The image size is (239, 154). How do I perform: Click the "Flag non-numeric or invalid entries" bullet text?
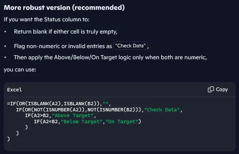click(x=63, y=46)
